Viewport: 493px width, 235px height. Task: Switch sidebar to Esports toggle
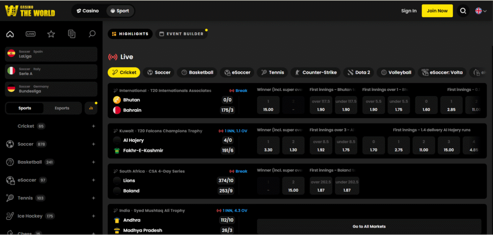[62, 108]
